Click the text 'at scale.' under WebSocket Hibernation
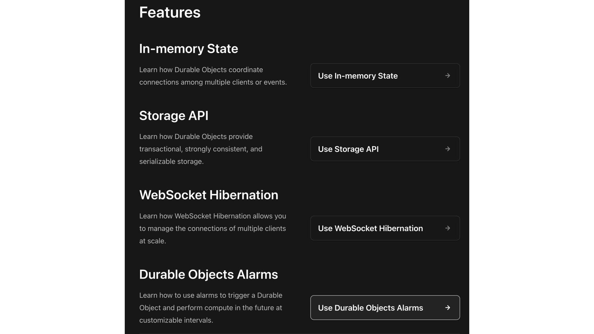 tap(153, 241)
